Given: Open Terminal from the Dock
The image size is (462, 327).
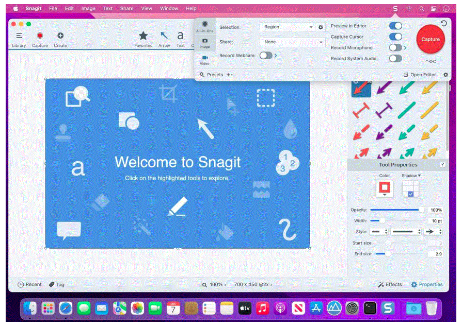Looking at the screenshot, I should coord(370,308).
